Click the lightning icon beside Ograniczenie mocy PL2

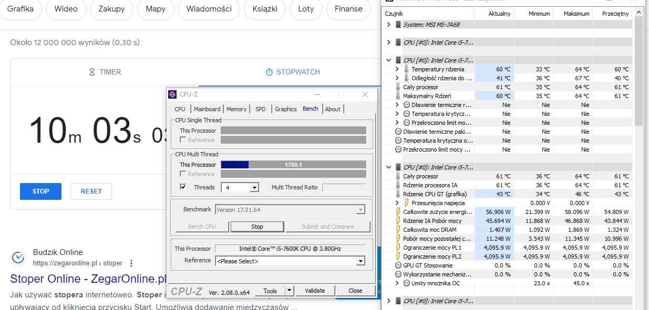(x=398, y=256)
